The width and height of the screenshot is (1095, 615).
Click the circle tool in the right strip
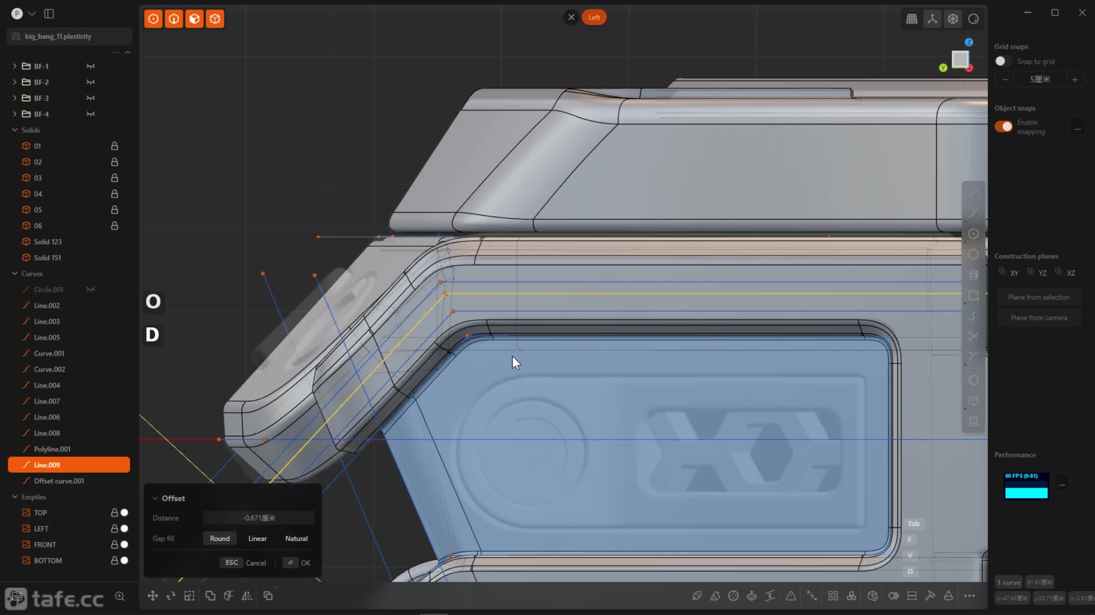[x=973, y=234]
